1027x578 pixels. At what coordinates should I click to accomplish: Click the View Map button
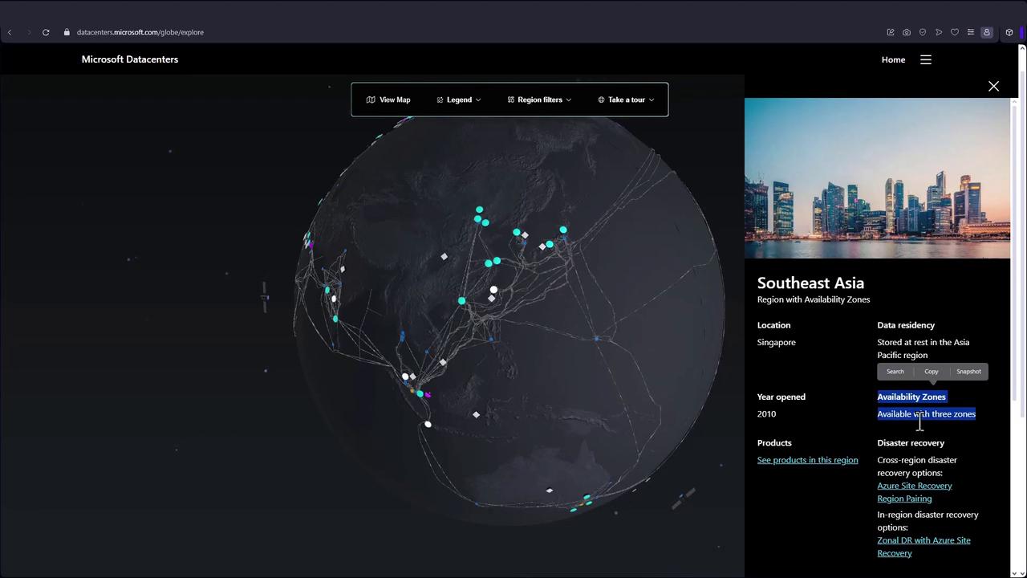coord(388,100)
